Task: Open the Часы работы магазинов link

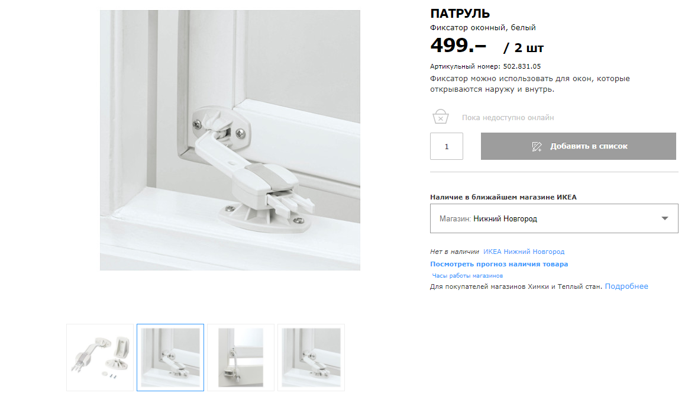Action: 467,276
